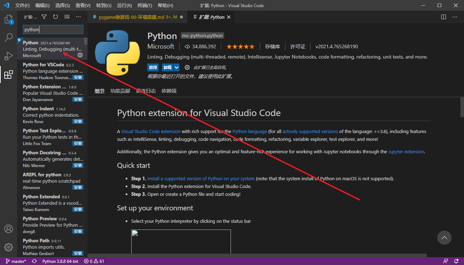Viewport: 464px width, 265px height.
Task: Click the five-star rating of Python extension
Action: pos(241,46)
